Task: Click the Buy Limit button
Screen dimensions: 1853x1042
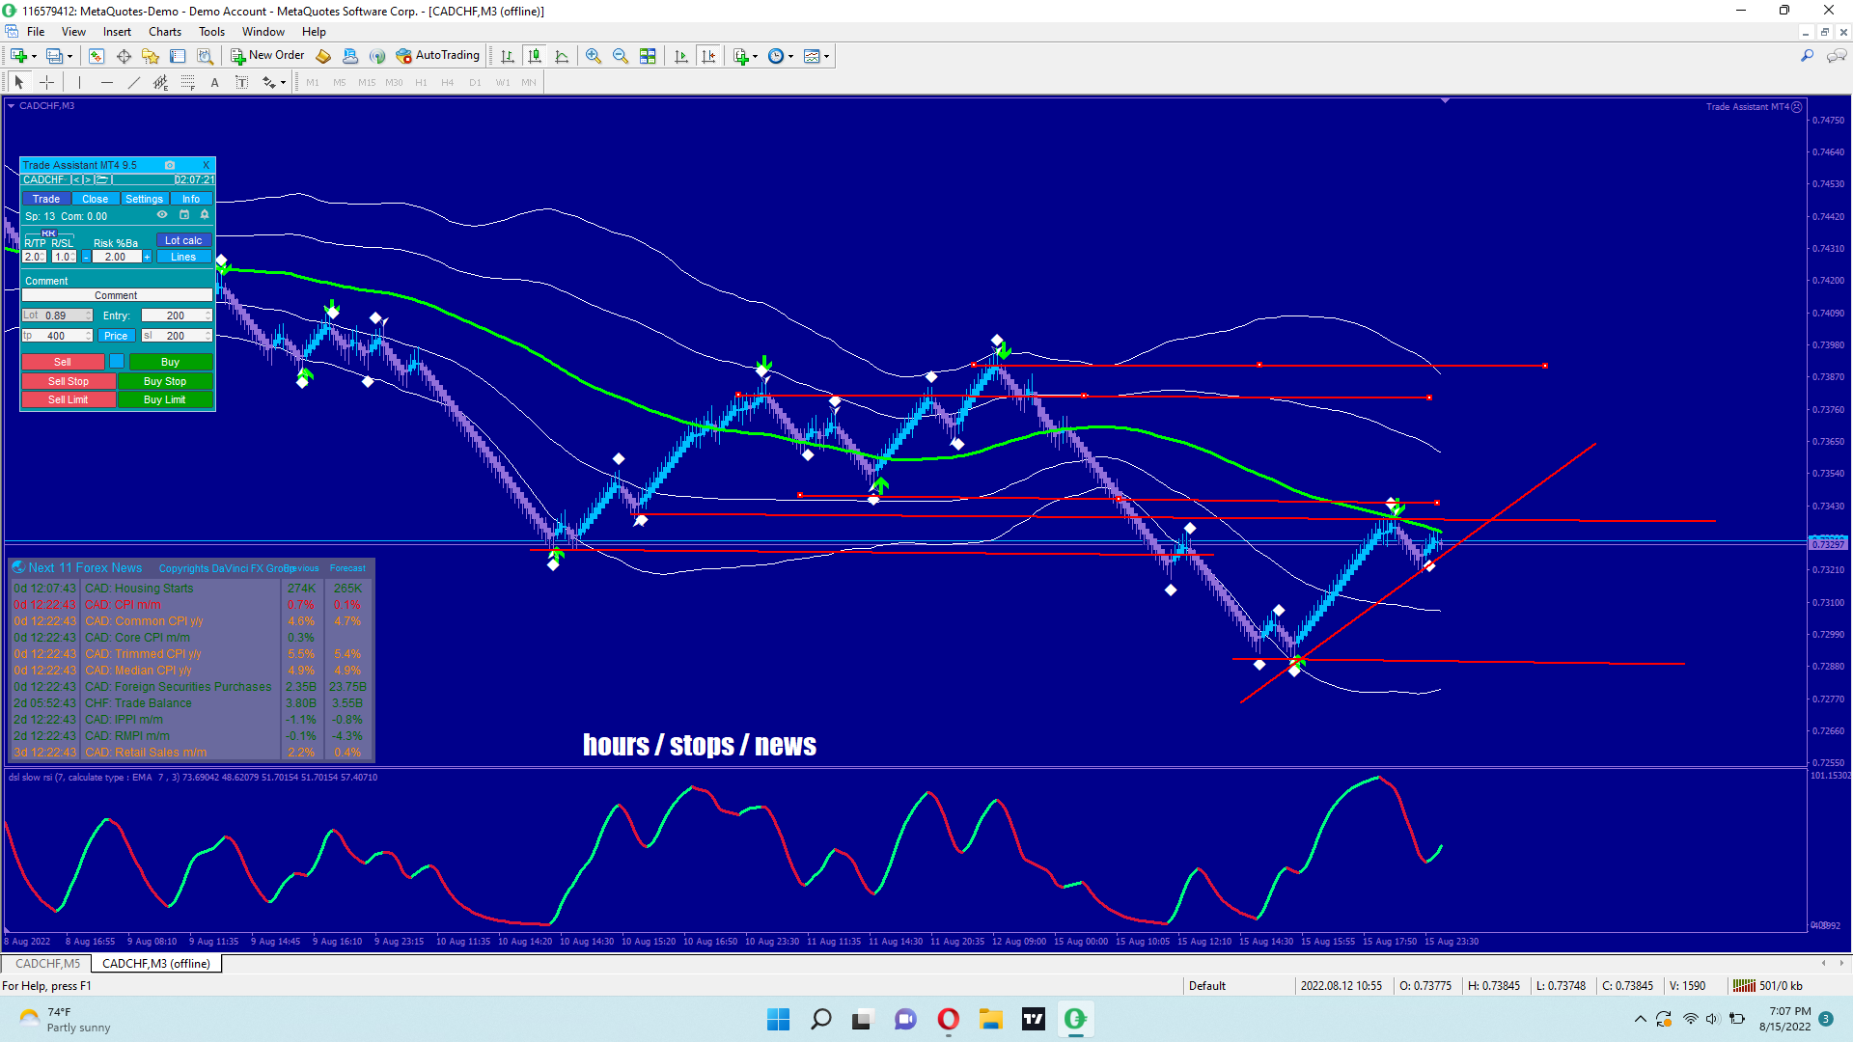Action: pyautogui.click(x=164, y=399)
